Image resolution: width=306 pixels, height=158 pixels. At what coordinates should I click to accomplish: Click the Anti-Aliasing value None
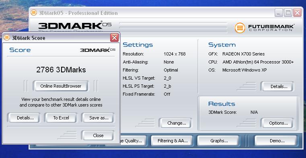point(168,62)
